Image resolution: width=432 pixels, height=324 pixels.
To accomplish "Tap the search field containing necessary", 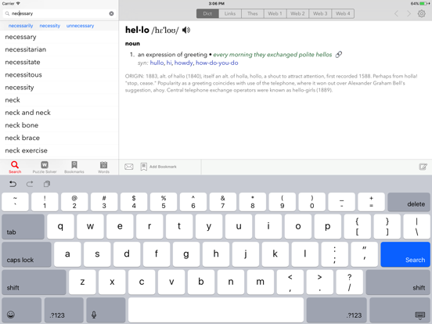I will [59, 13].
